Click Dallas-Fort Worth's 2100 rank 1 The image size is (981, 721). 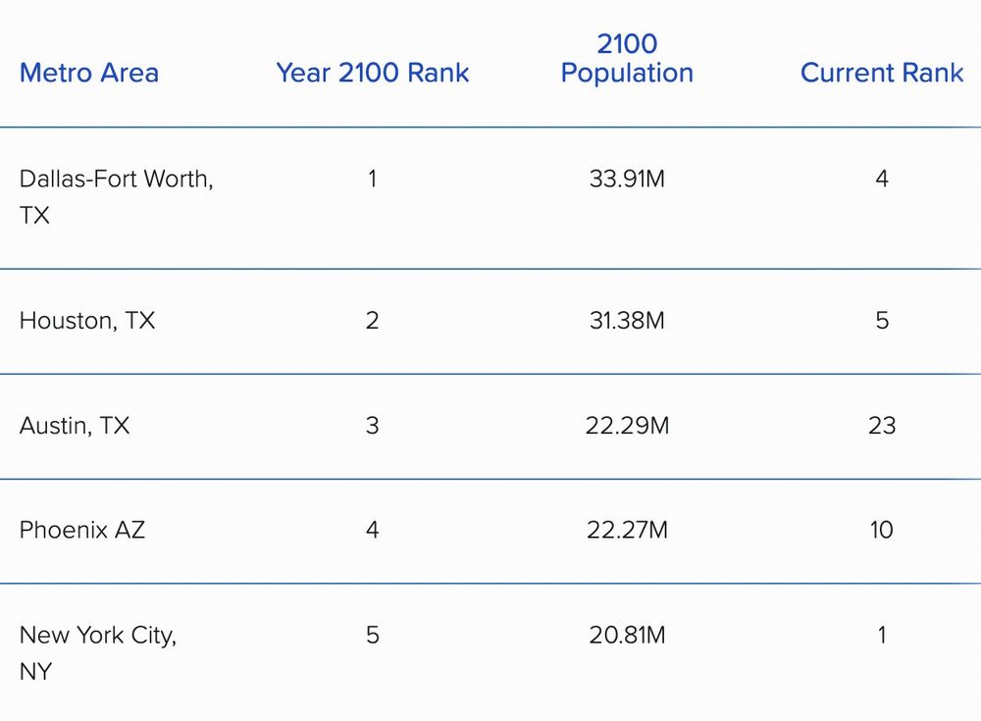pos(372,179)
